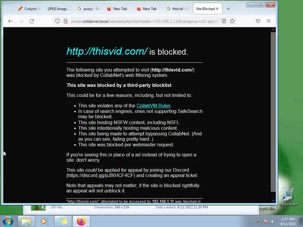Click the bold 'third-party blocklist' line

[x=119, y=85]
